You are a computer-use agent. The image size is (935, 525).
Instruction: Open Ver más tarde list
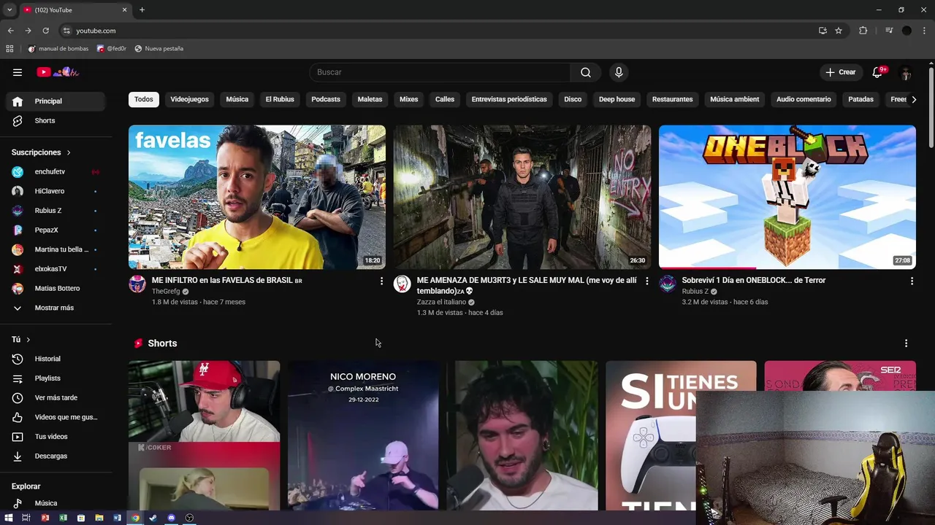click(56, 398)
